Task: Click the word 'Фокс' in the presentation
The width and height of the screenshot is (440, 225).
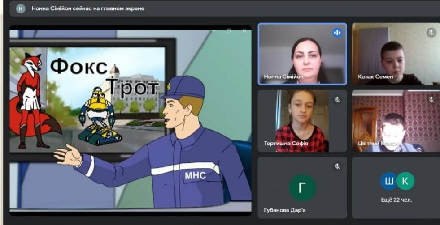Action: [x=78, y=66]
